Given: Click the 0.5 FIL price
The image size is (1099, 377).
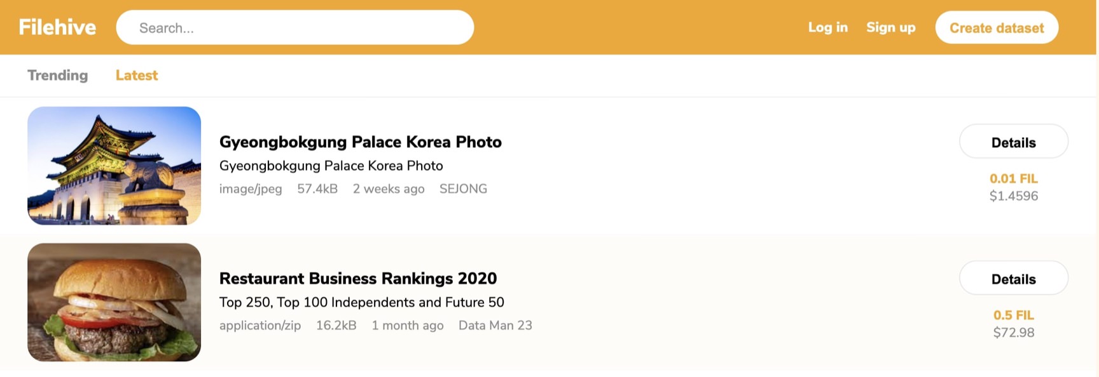Looking at the screenshot, I should click(1013, 315).
